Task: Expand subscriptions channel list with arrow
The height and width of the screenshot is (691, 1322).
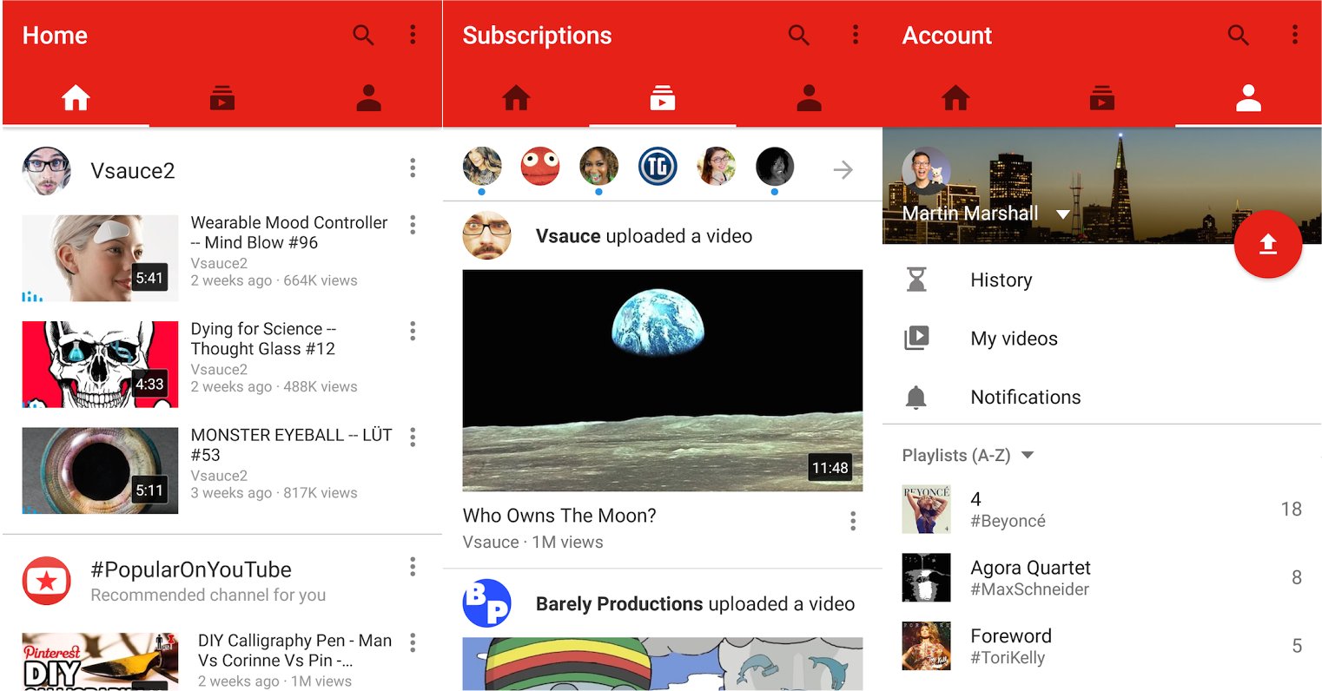Action: (843, 169)
